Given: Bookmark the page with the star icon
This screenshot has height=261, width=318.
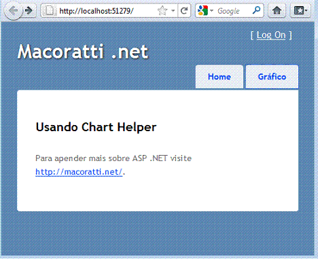Looking at the screenshot, I should pyautogui.click(x=162, y=11).
